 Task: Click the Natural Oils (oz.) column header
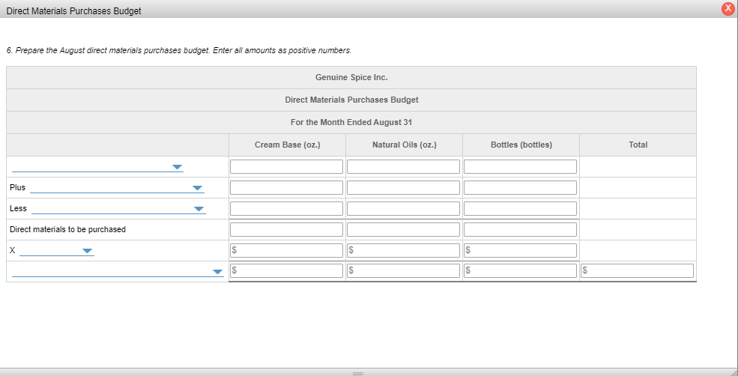[405, 145]
